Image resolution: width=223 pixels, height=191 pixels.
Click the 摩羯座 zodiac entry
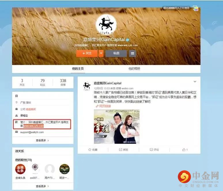[24, 116]
